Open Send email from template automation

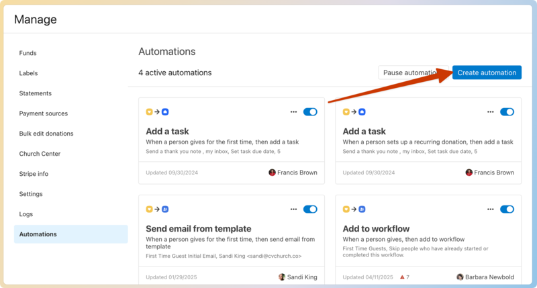[198, 229]
